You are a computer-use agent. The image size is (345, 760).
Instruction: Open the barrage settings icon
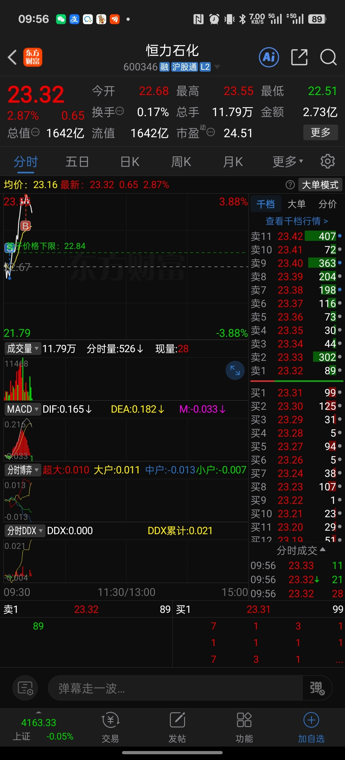(x=25, y=688)
